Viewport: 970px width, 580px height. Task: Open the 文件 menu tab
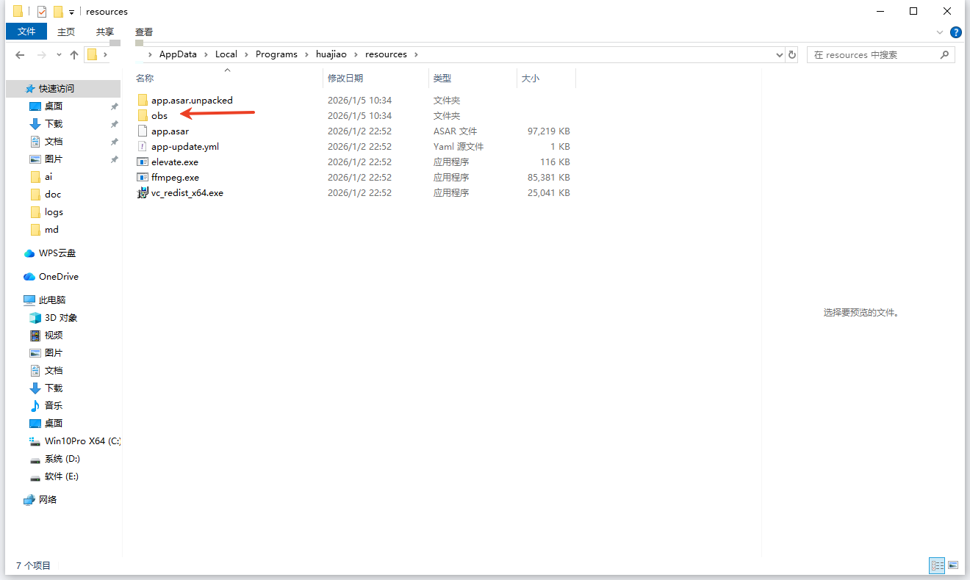[26, 32]
